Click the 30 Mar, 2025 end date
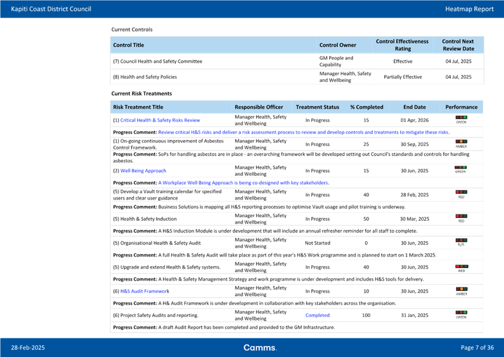Image resolution: width=504 pixels, height=357 pixels. point(415,219)
